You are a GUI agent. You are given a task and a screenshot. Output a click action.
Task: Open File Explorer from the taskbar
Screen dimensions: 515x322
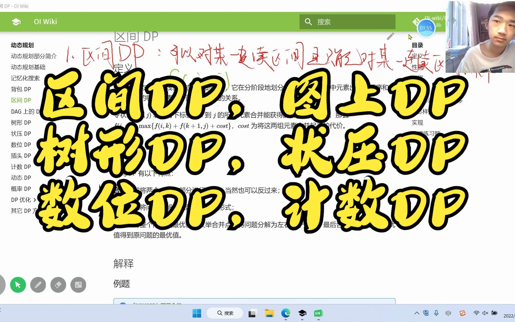pyautogui.click(x=269, y=313)
